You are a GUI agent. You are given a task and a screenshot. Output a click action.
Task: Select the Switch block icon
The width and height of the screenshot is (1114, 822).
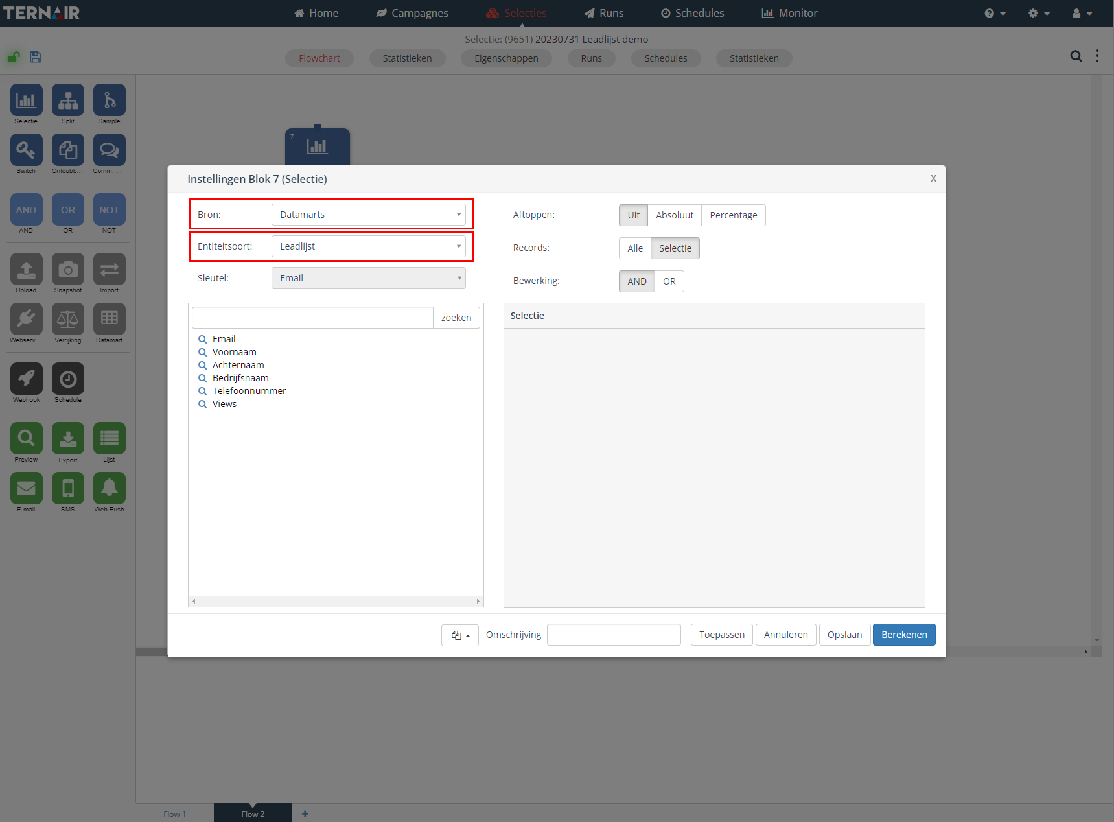[26, 150]
